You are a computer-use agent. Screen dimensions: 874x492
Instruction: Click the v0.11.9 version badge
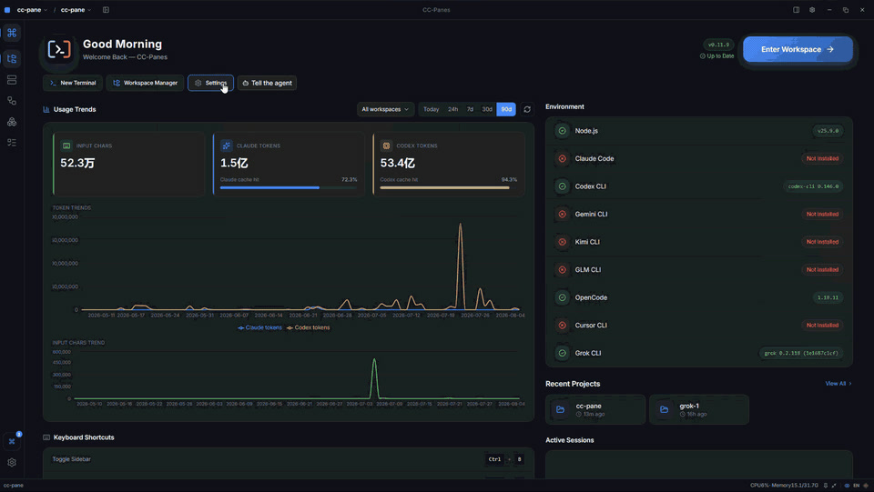(718, 45)
